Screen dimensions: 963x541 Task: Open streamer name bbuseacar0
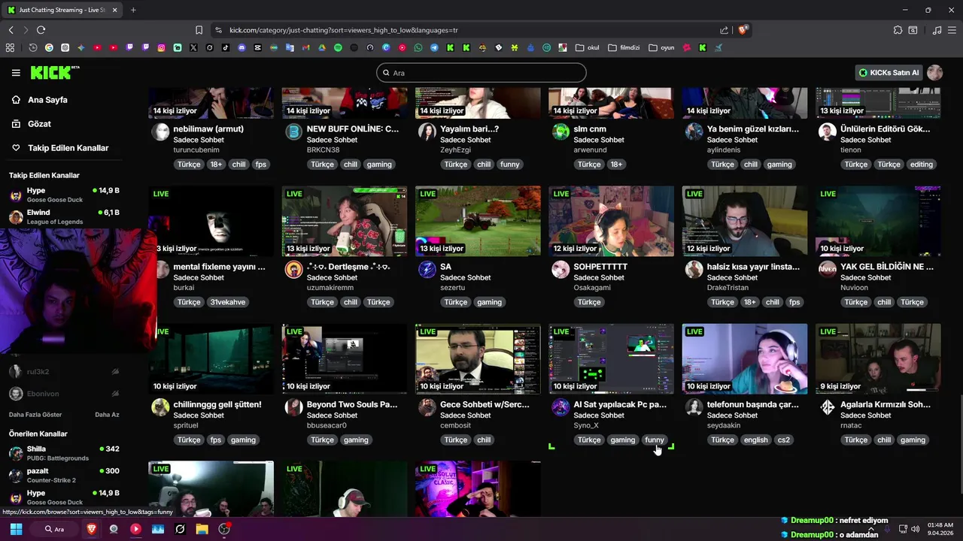(327, 425)
